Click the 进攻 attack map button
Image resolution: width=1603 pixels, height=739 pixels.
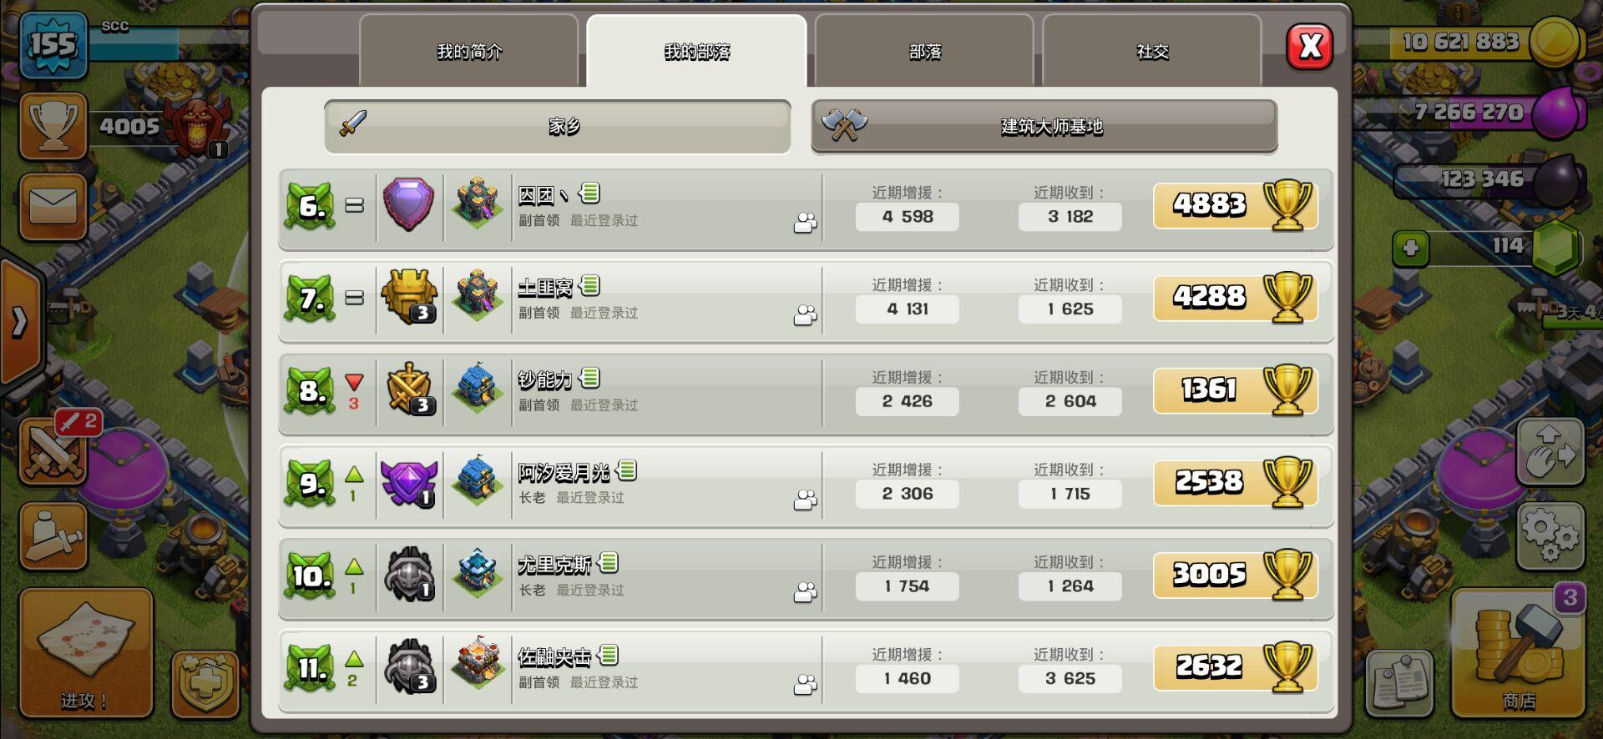[86, 653]
